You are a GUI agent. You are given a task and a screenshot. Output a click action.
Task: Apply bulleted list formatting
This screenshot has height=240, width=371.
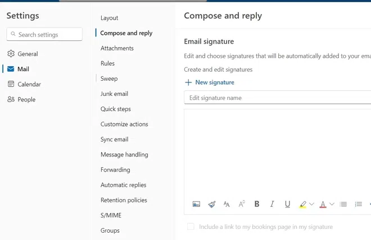point(343,204)
